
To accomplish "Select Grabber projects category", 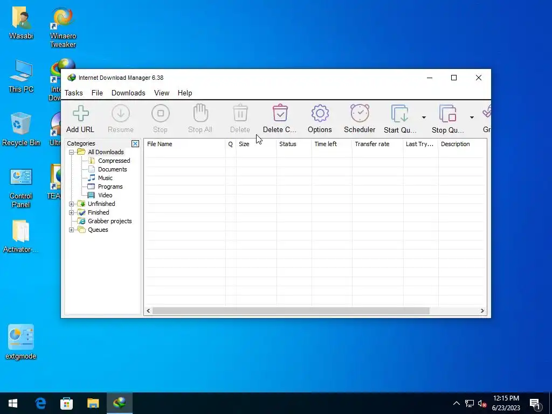I will click(109, 221).
